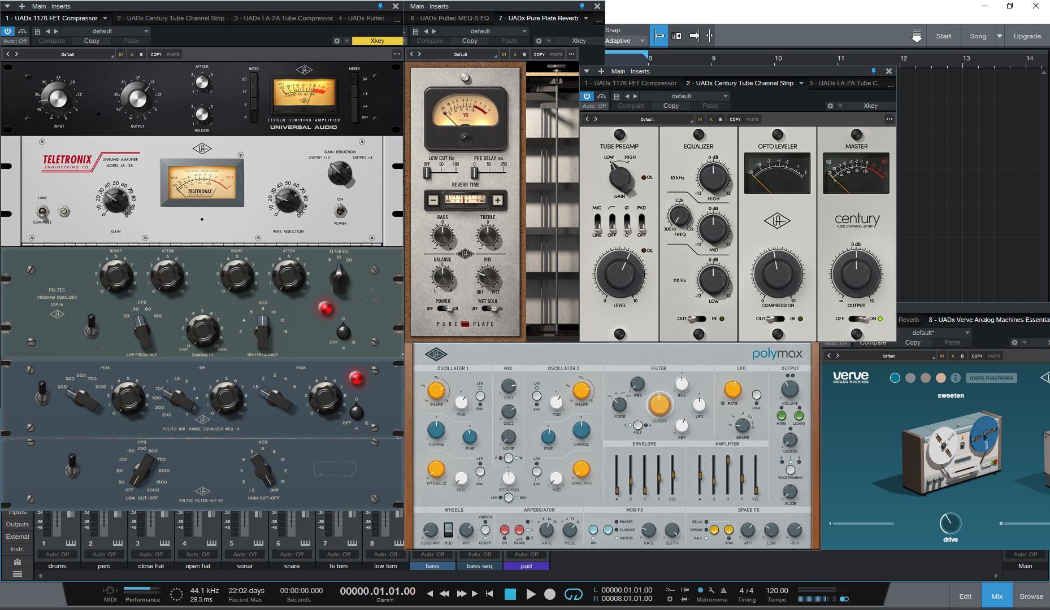Click the ripple edit icon in arrange toolbar
This screenshot has height=610, width=1050.
(676, 36)
